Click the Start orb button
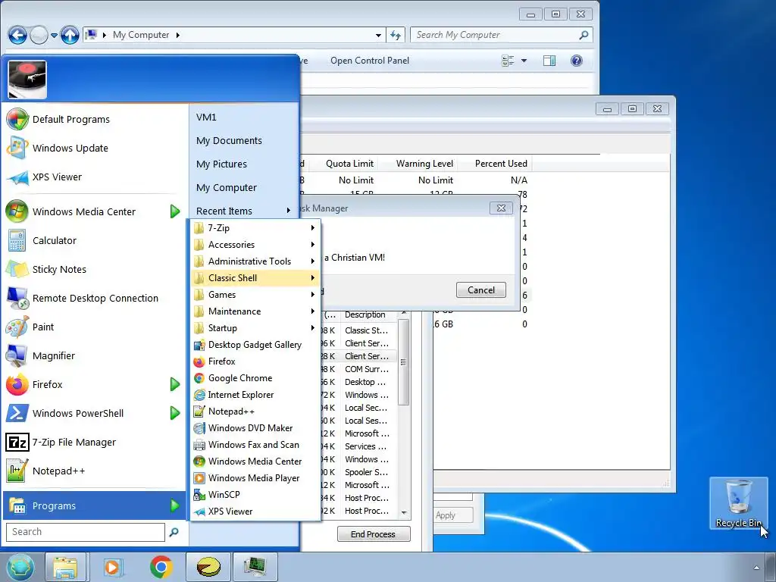This screenshot has width=776, height=582. click(x=20, y=567)
